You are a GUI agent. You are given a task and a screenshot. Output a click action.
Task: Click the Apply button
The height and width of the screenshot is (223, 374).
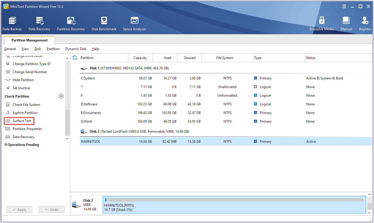click(x=19, y=210)
